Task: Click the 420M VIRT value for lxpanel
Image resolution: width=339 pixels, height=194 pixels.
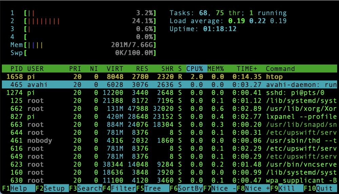Action: (115, 117)
